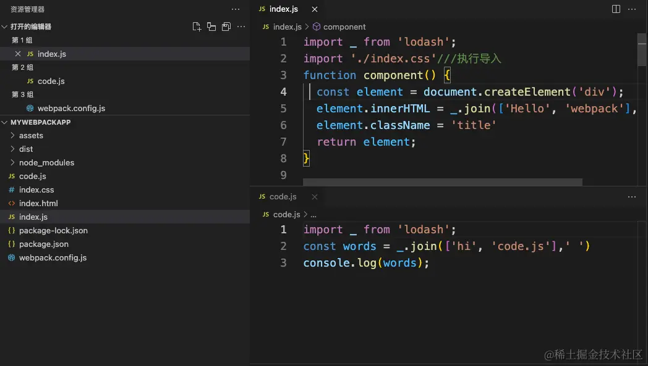This screenshot has height=366, width=648.
Task: Close the index.js editor tab
Action: pyautogui.click(x=315, y=9)
